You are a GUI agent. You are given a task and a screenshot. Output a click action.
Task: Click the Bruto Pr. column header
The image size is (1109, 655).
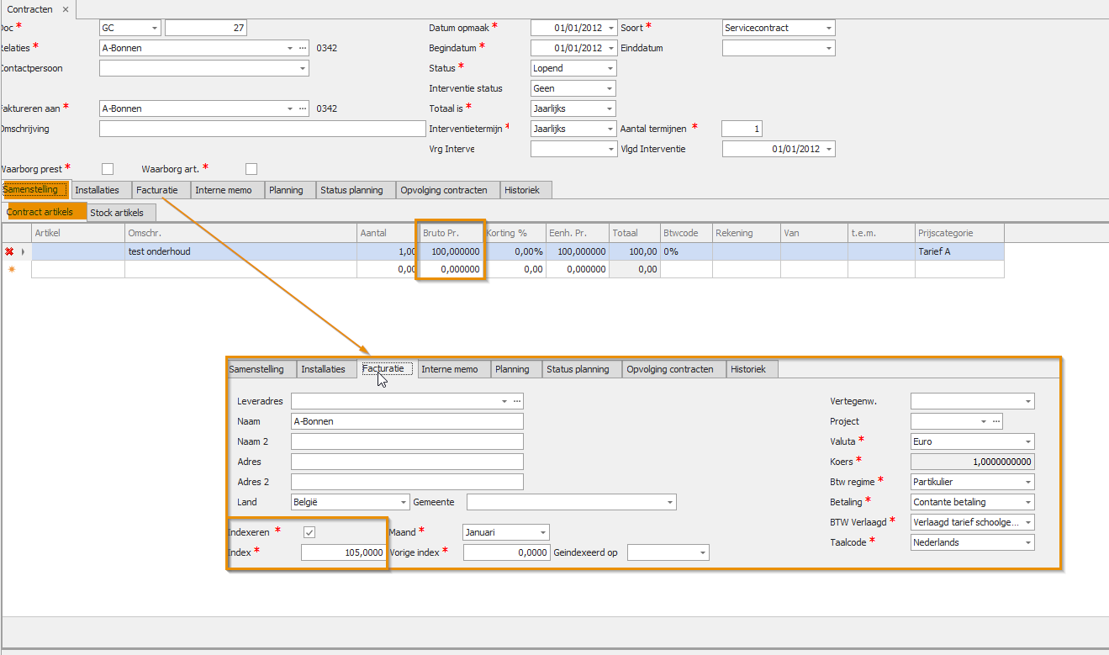(452, 233)
